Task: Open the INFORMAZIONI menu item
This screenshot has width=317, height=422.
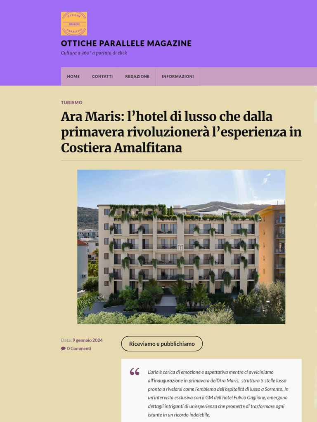Action: pos(177,76)
